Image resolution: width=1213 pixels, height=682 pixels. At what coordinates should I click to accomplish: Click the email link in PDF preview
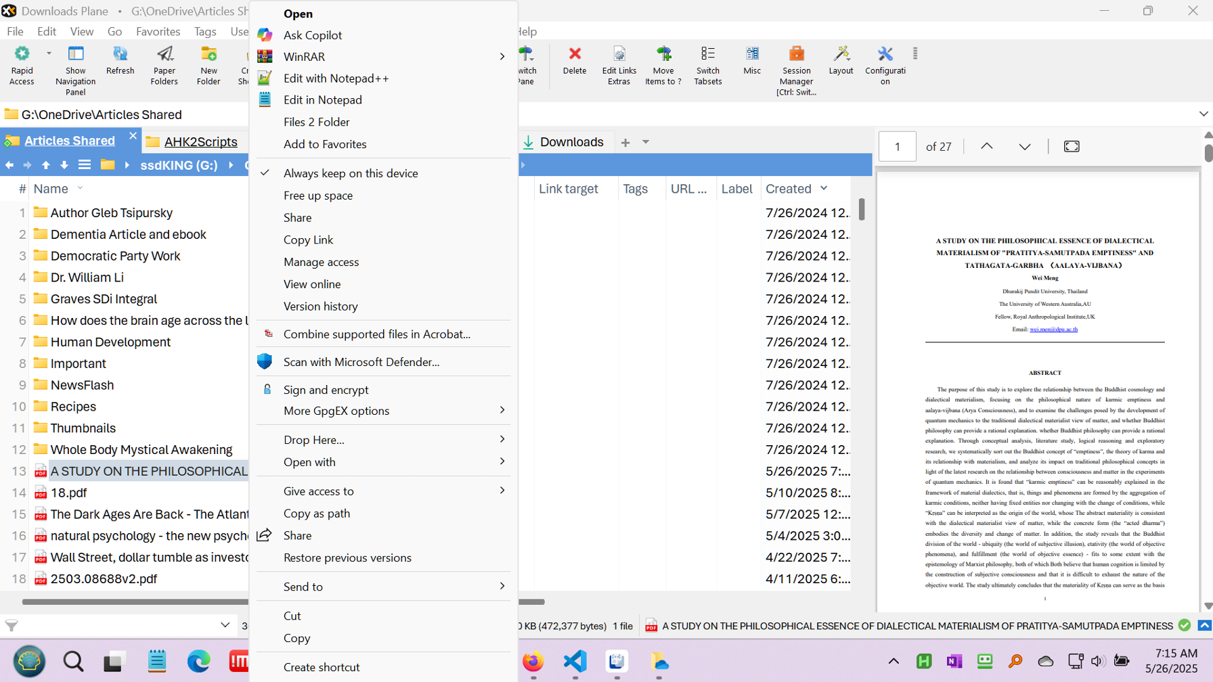pyautogui.click(x=1053, y=329)
